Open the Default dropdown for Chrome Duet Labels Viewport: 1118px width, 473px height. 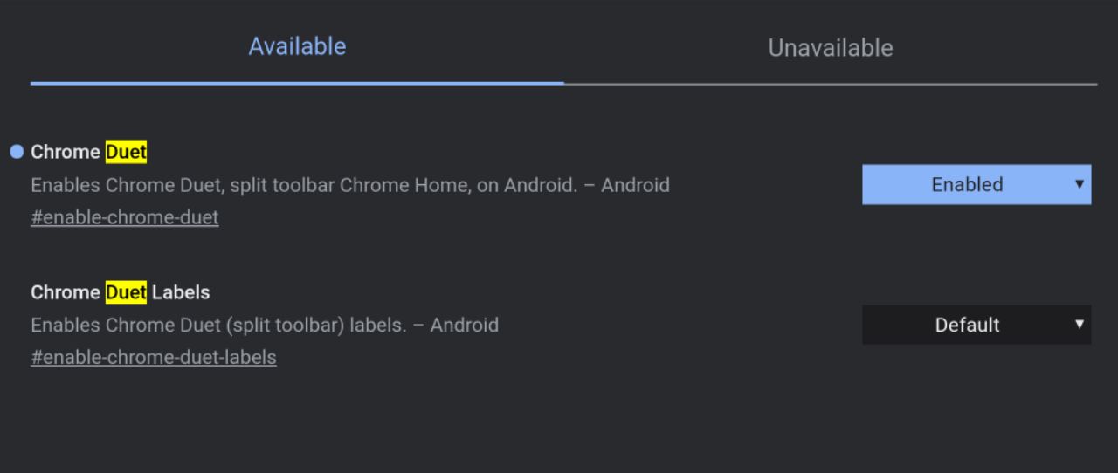pos(967,325)
